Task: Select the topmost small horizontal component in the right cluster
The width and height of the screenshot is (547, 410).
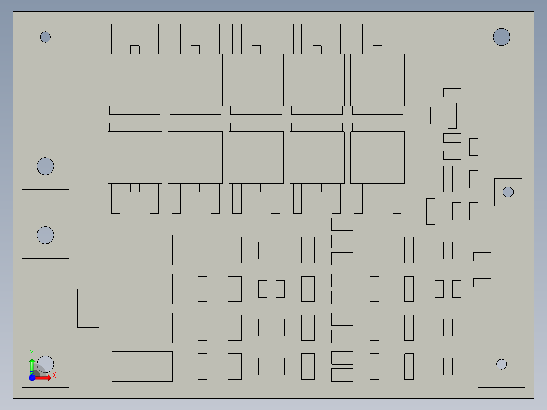Action: [453, 93]
